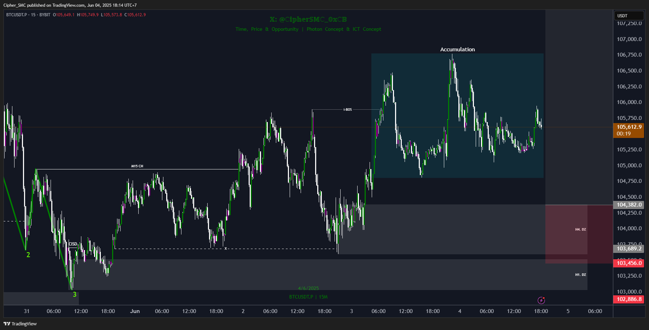Click the 103,000.0 price axis tick
Viewport: 649px width, 330px height.
coord(629,292)
